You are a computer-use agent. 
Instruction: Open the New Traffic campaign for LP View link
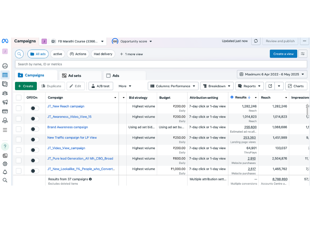(72, 138)
